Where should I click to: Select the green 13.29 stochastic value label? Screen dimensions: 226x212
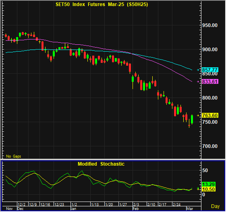pyautogui.click(x=209, y=184)
